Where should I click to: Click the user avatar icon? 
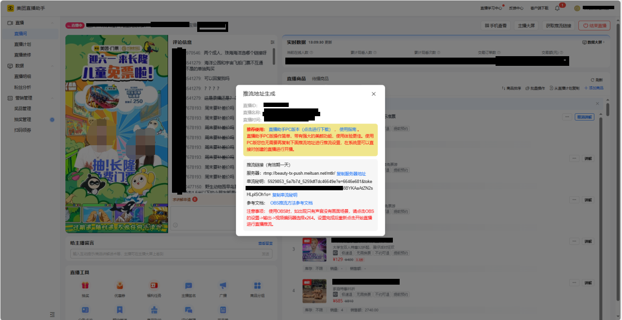tap(577, 8)
